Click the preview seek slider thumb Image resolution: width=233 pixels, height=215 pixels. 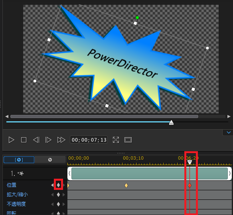click(171, 122)
